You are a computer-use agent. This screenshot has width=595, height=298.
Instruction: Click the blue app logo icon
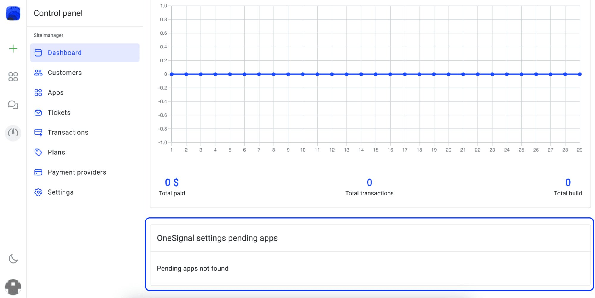(13, 13)
